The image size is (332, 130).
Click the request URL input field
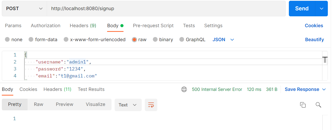[x=166, y=9]
